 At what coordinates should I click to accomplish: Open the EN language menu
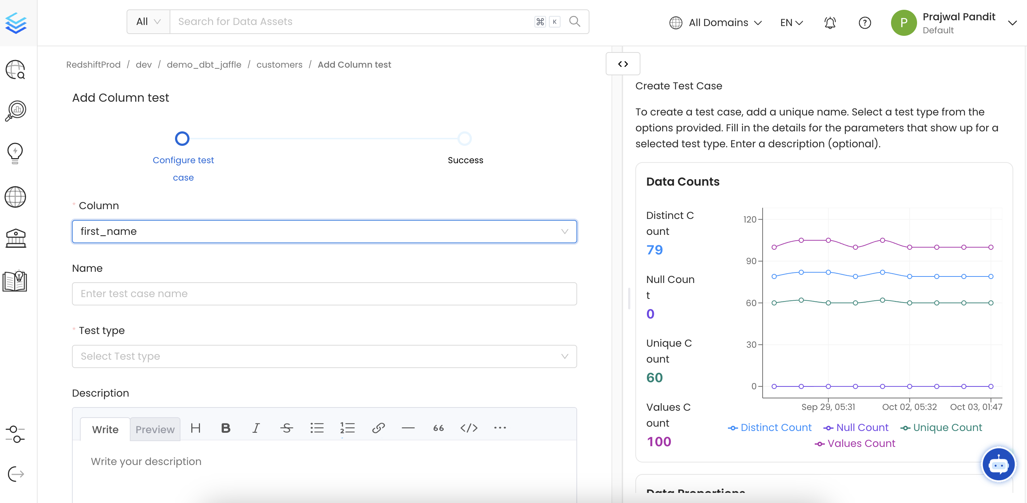(791, 23)
